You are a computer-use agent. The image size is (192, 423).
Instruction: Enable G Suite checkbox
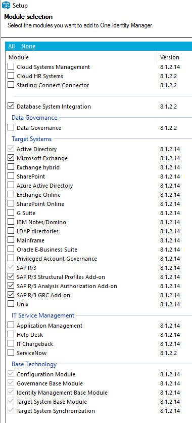tap(11, 213)
